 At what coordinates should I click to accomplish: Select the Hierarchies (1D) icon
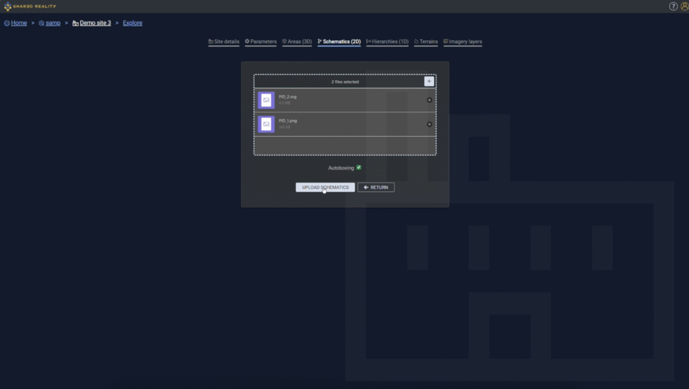tap(369, 41)
